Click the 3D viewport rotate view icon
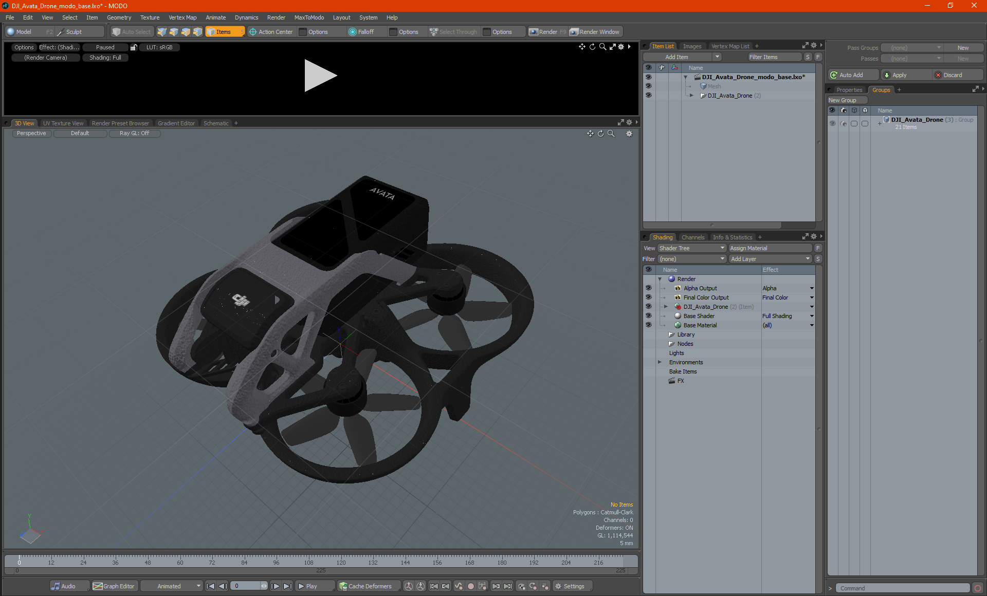 [600, 134]
